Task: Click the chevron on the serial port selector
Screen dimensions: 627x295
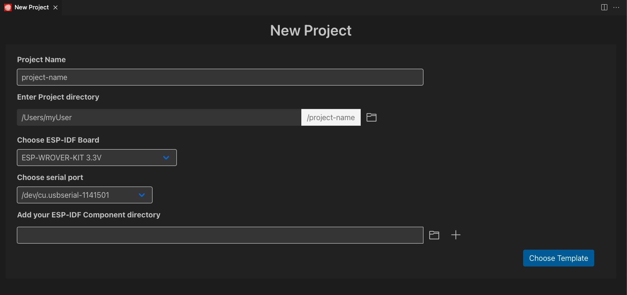Action: pos(142,195)
